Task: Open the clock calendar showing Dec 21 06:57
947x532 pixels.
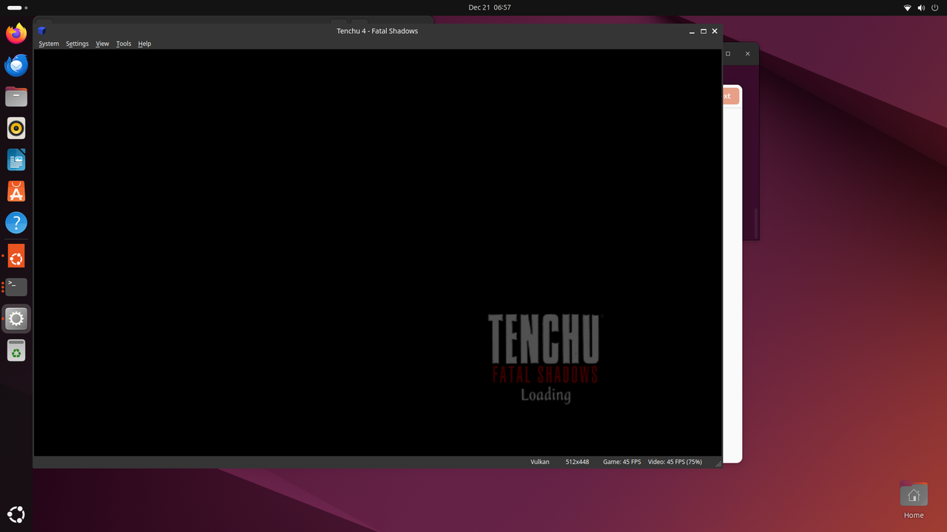Action: [490, 7]
